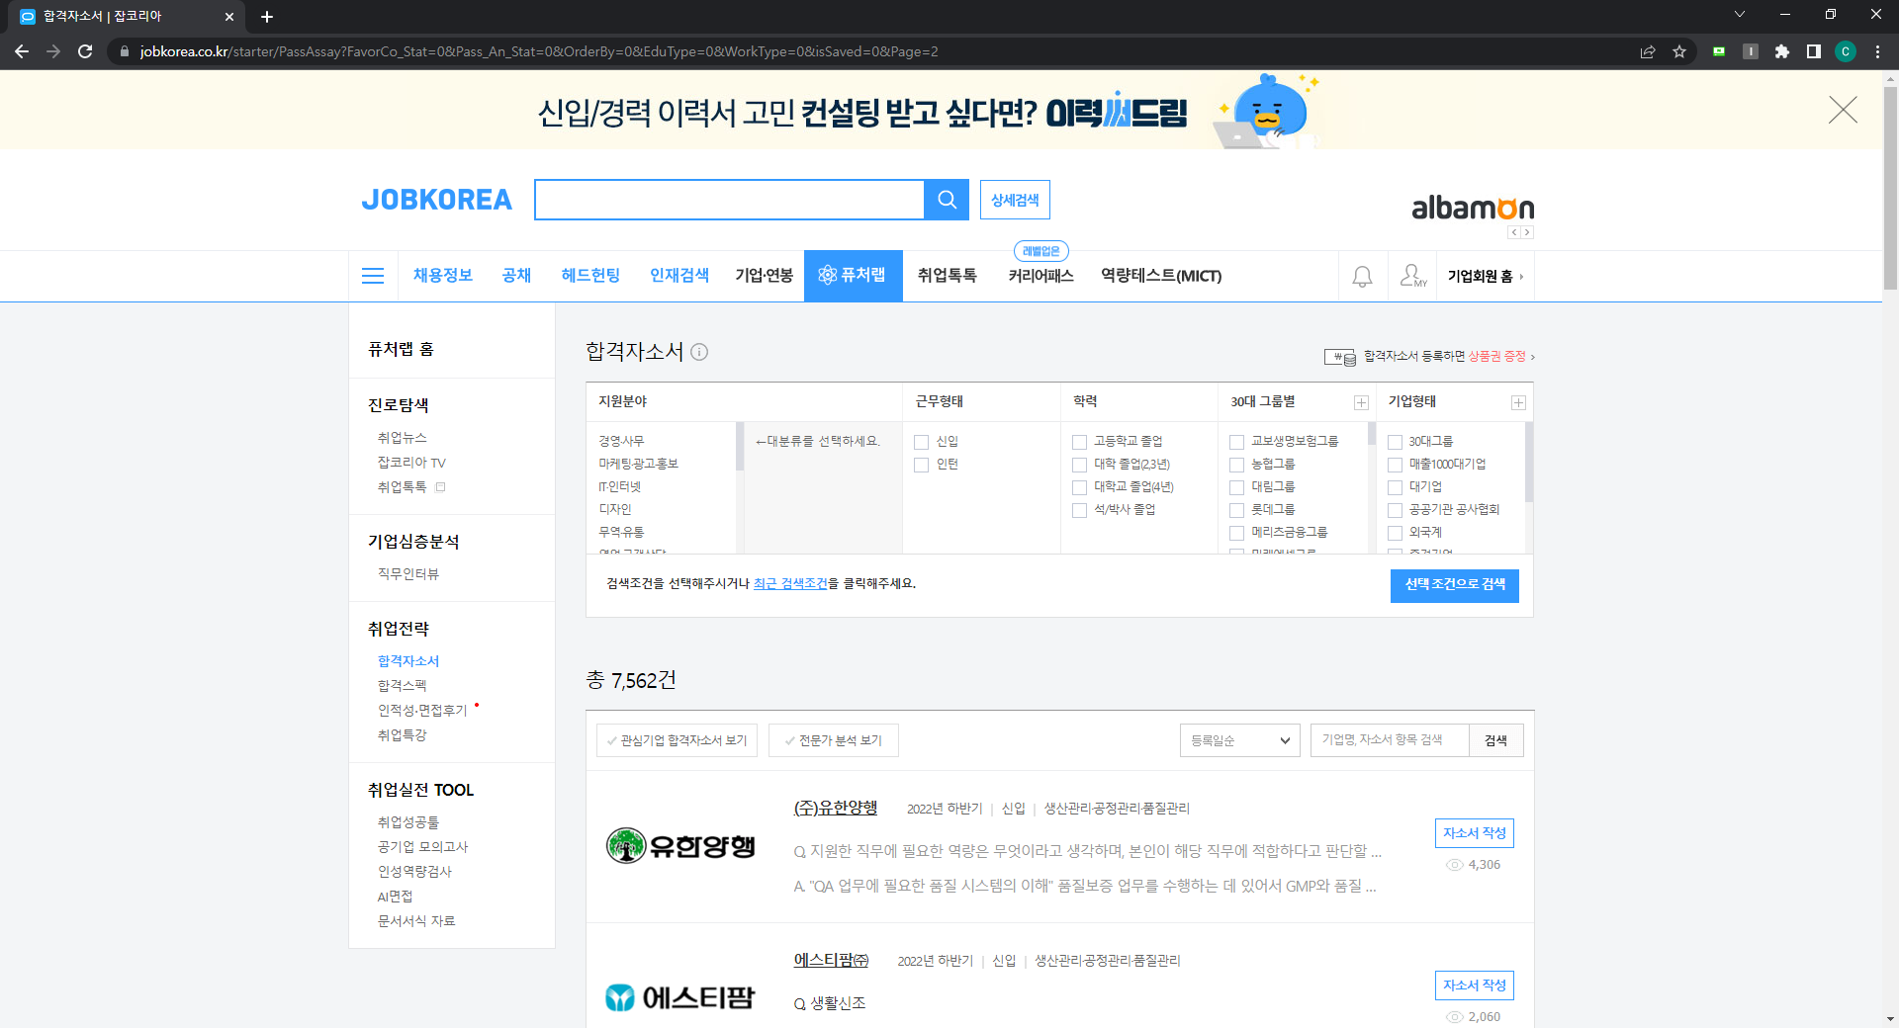This screenshot has width=1899, height=1028.
Task: Check 교보생명보험그룹 checkbox
Action: click(x=1236, y=442)
